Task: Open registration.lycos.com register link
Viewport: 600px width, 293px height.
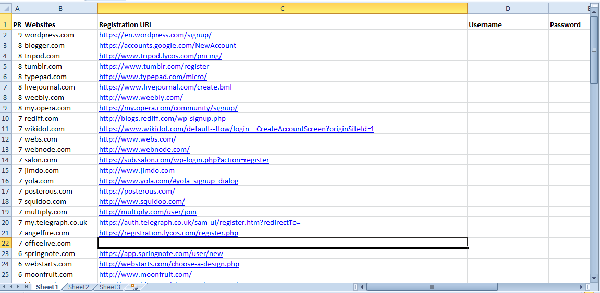Action: point(169,233)
